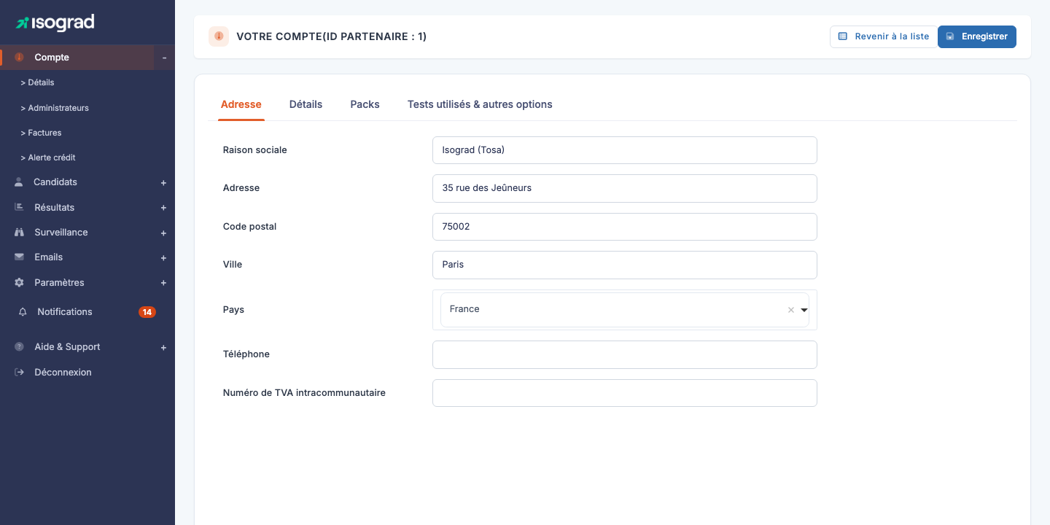Click the Emails sidebar label
Screen dimensions: 1050x525
coord(49,257)
